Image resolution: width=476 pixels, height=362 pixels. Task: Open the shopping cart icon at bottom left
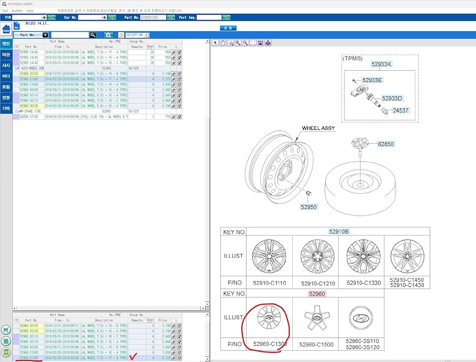6,330
